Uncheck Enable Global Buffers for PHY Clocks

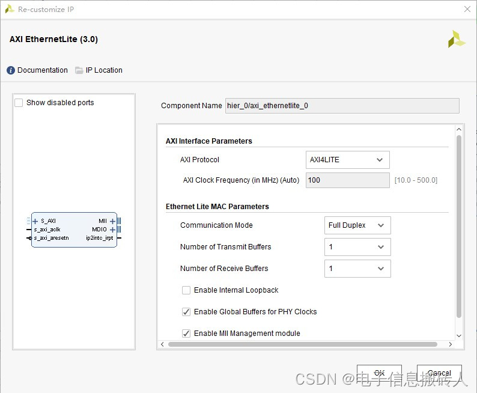tap(186, 312)
